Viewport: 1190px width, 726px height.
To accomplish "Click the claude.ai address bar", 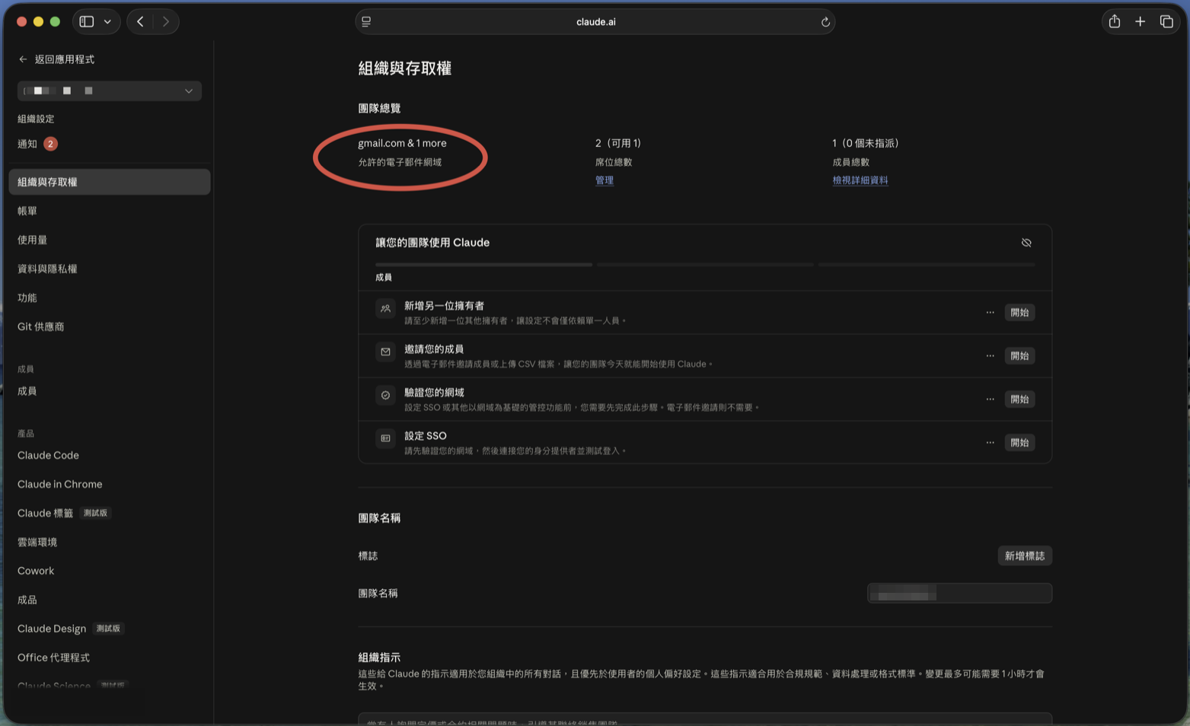I will pyautogui.click(x=595, y=21).
